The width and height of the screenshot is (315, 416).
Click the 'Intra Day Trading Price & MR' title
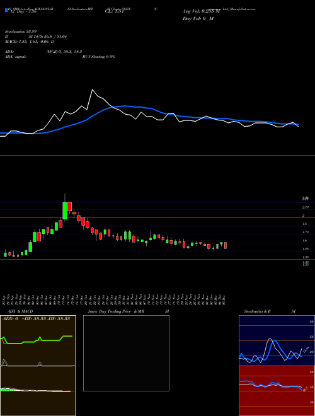(116, 311)
